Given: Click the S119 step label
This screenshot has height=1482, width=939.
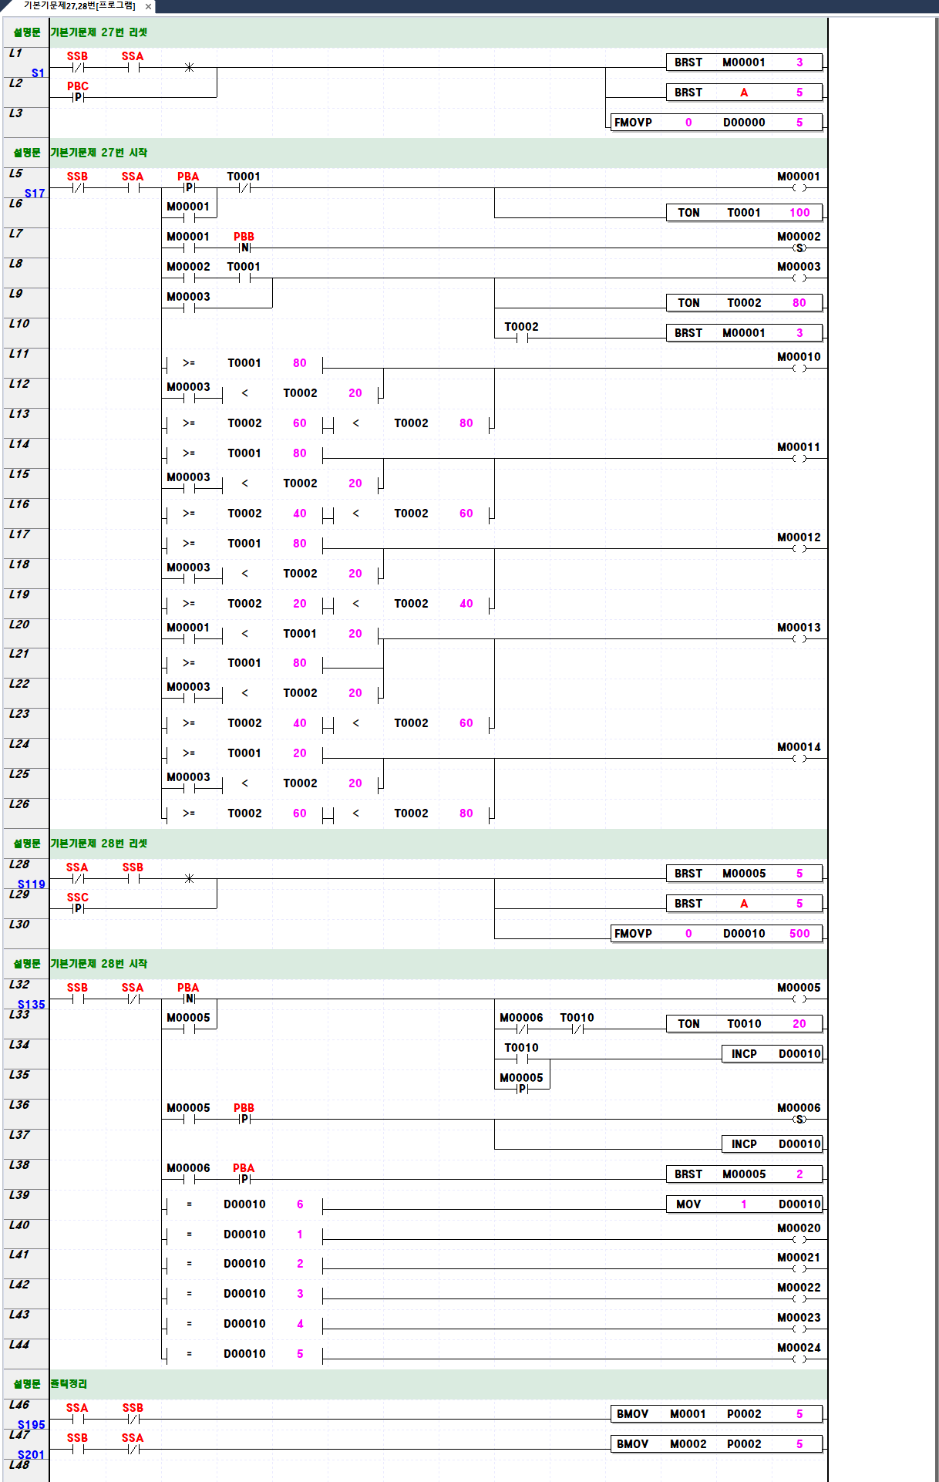Looking at the screenshot, I should [x=32, y=884].
